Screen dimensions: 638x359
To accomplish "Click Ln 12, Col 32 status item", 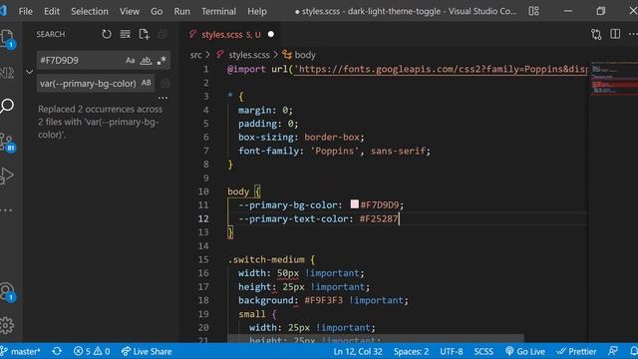I will [358, 351].
